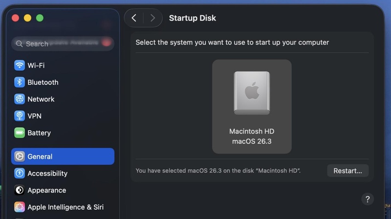The image size is (391, 219).
Task: Click the "macOS 26.3" version text under disk
Action: click(252, 141)
